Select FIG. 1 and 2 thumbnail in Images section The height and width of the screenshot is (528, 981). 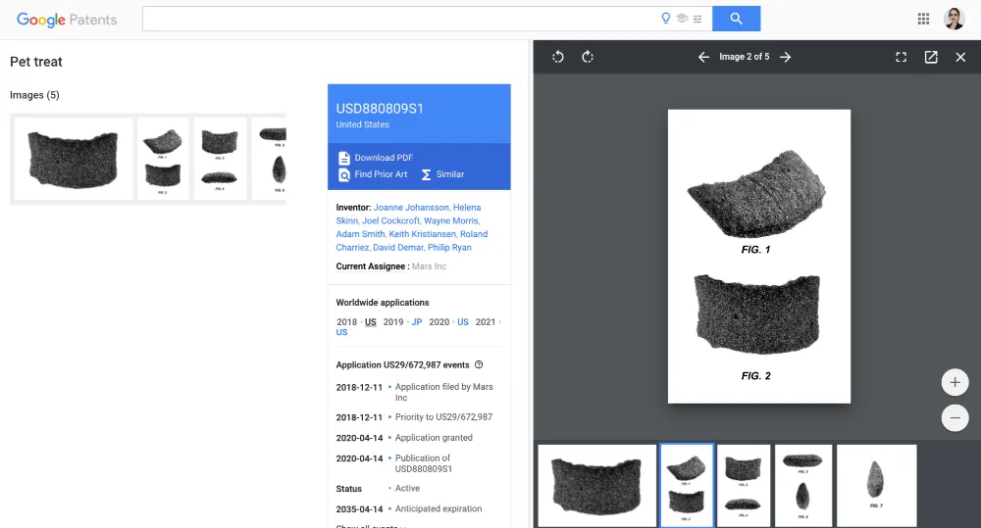pos(163,159)
